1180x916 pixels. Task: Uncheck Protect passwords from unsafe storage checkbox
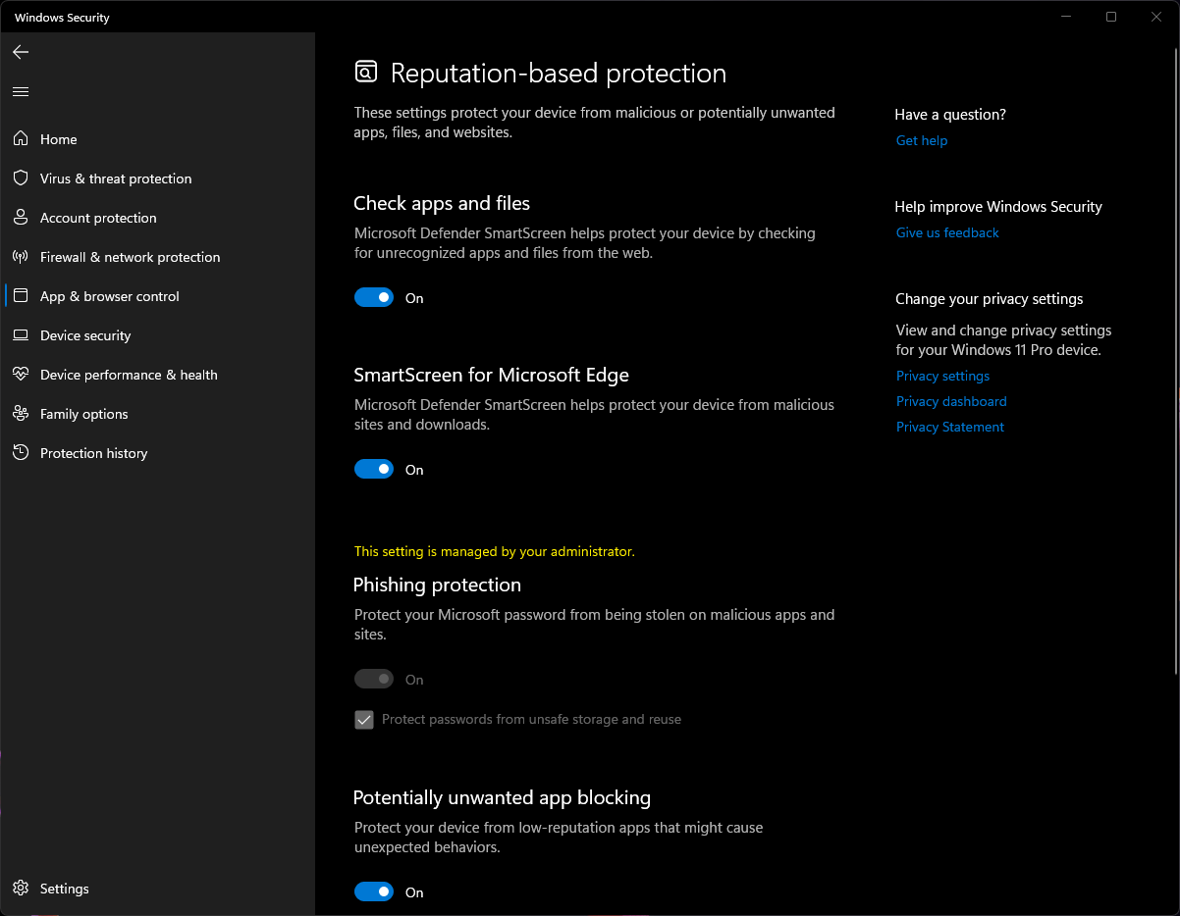click(x=364, y=720)
